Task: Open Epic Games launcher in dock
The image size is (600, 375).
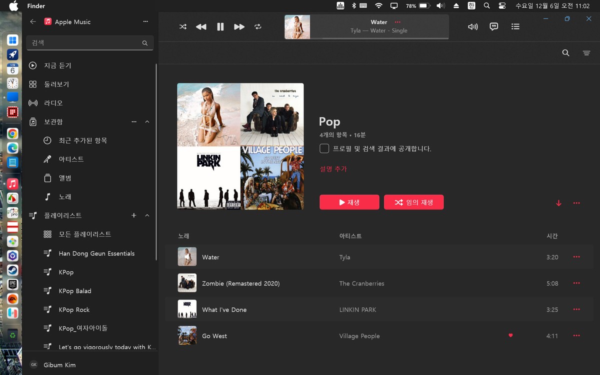Action: point(12,284)
